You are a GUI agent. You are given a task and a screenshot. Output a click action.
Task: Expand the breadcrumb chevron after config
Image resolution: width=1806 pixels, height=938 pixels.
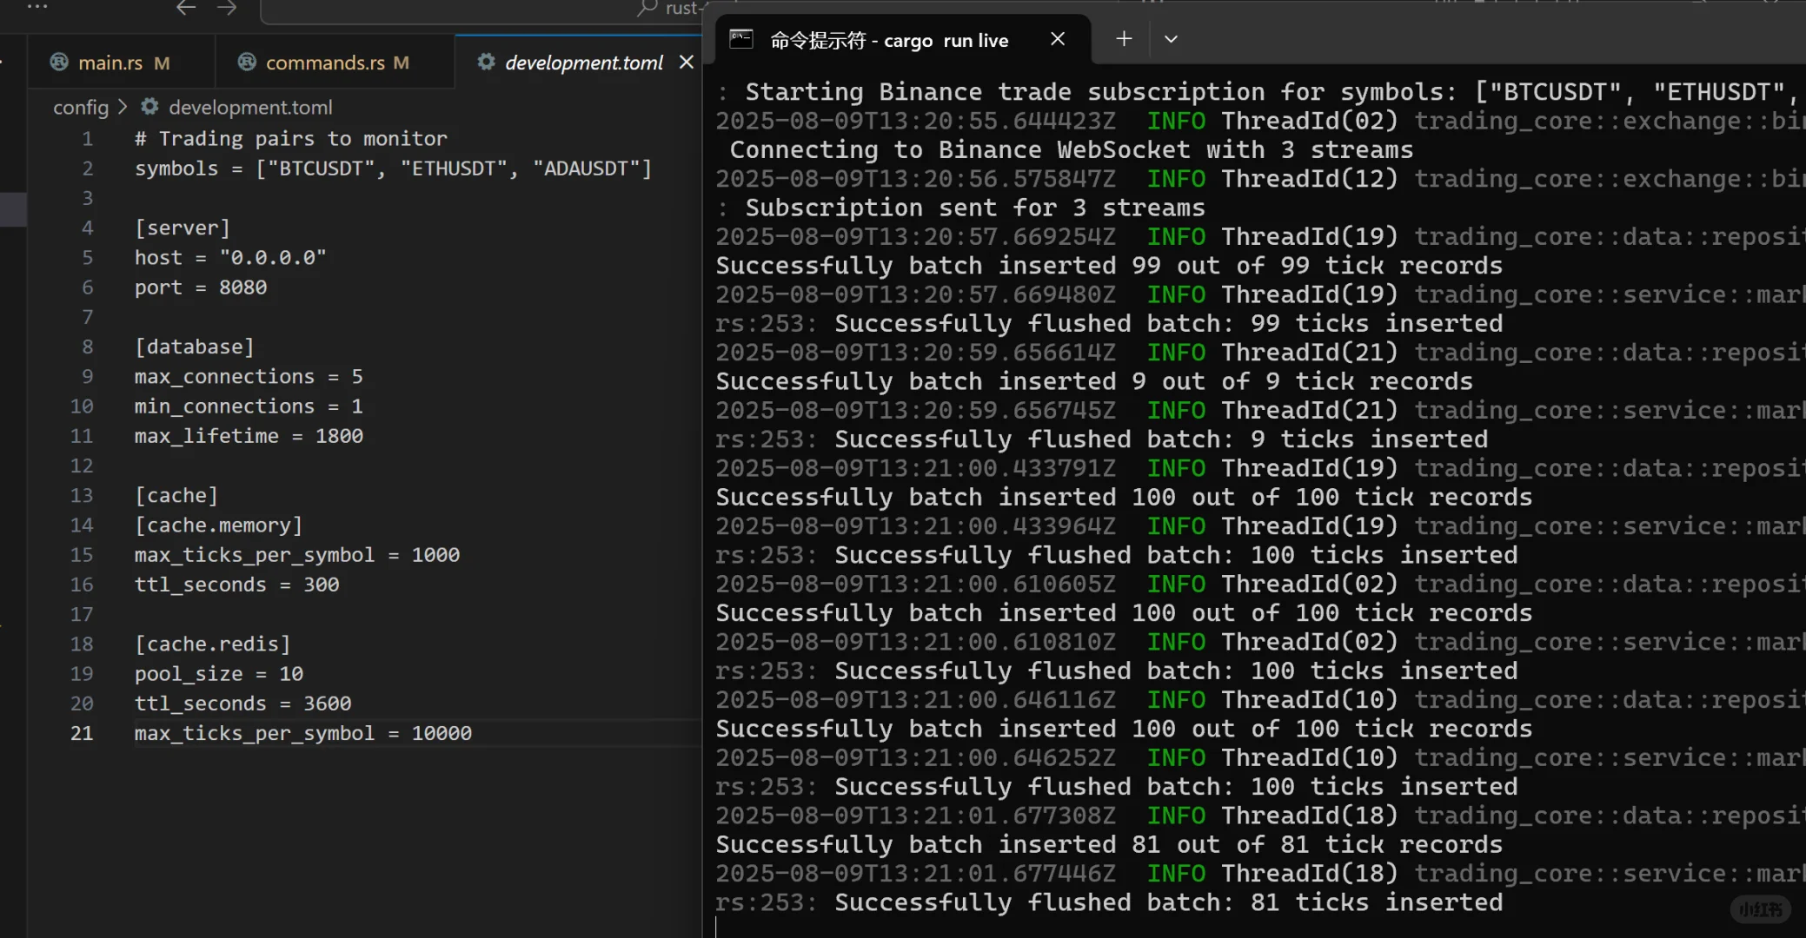point(123,106)
